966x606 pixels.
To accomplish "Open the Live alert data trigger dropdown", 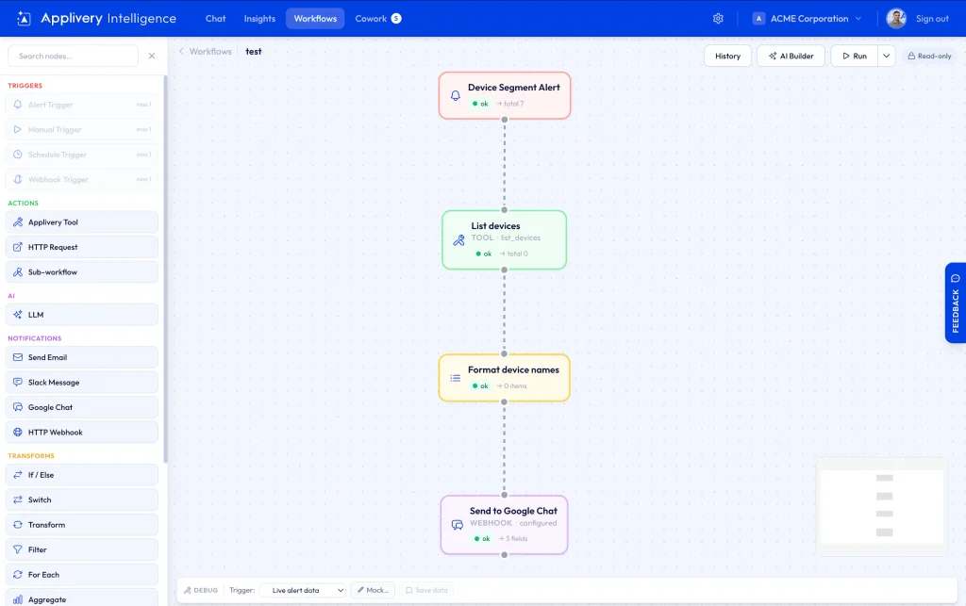I will 303,591.
